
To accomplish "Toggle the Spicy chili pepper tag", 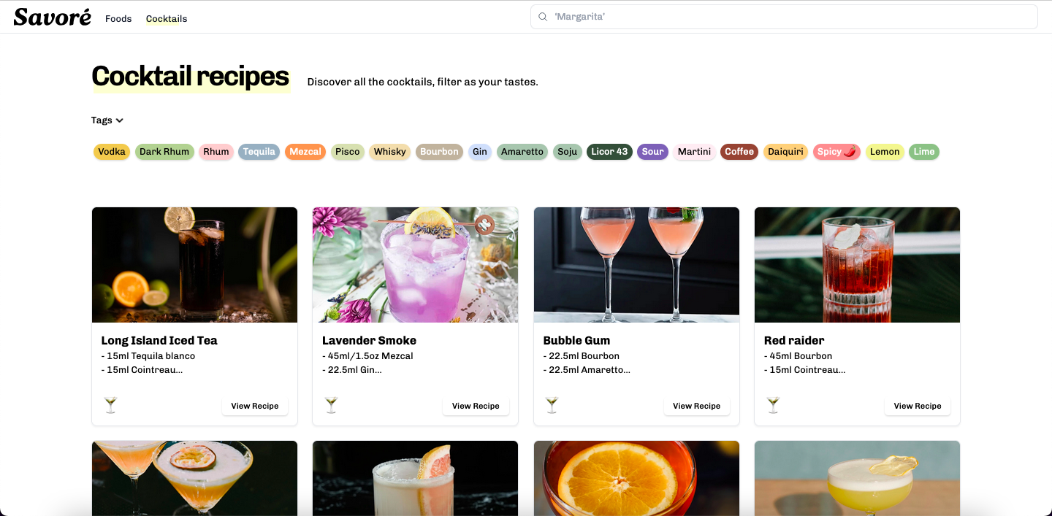I will tap(836, 152).
